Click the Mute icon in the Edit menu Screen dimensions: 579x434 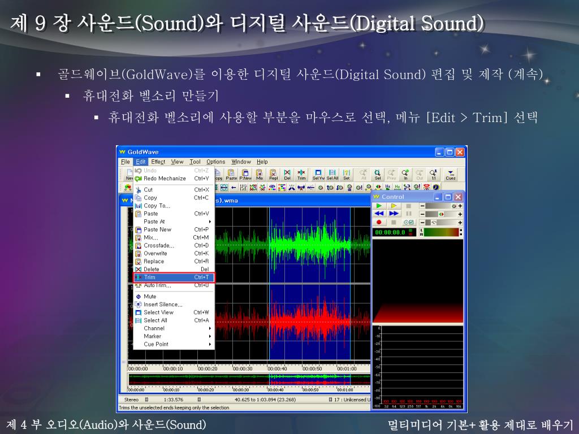pos(139,296)
